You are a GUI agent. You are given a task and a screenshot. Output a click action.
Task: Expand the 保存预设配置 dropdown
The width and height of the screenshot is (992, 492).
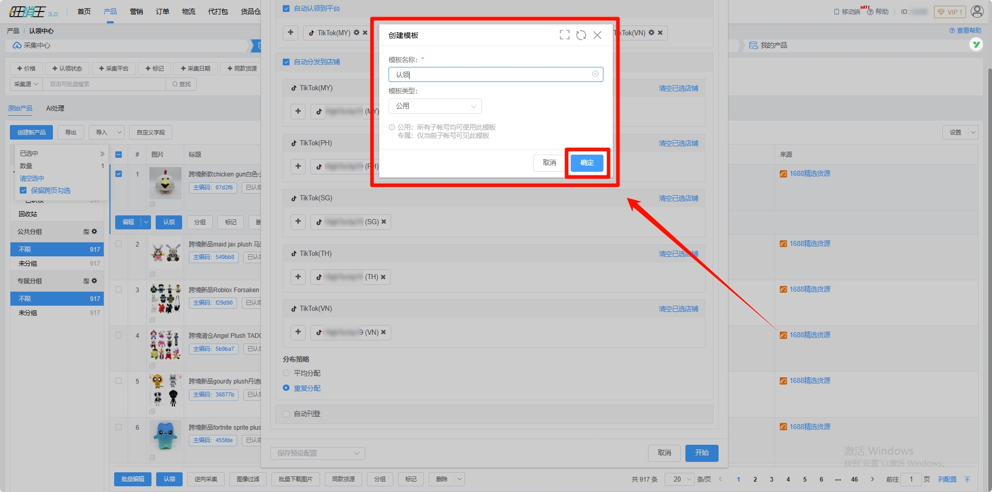pos(318,453)
